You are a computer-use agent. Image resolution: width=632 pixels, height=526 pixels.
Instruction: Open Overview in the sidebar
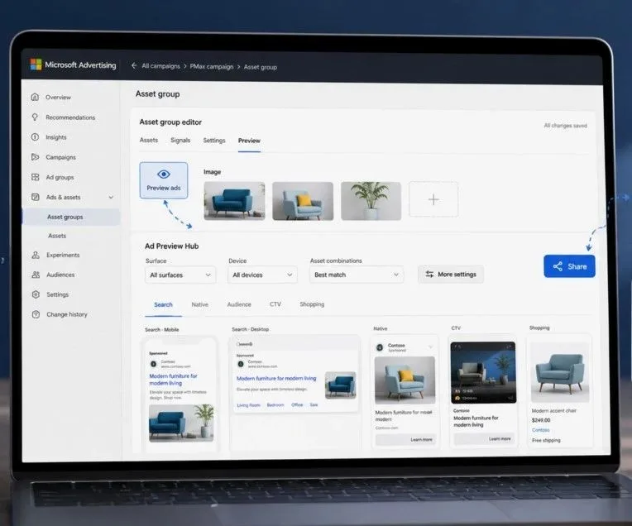coord(58,97)
